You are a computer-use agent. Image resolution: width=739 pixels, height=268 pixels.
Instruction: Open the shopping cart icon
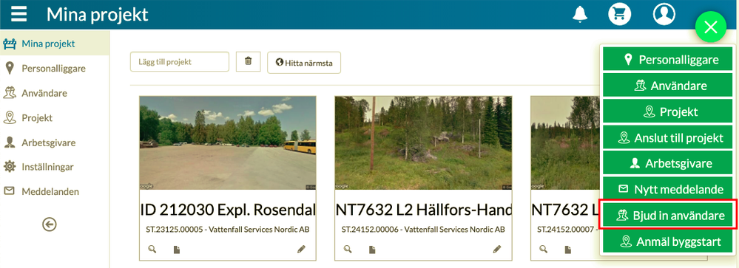620,14
